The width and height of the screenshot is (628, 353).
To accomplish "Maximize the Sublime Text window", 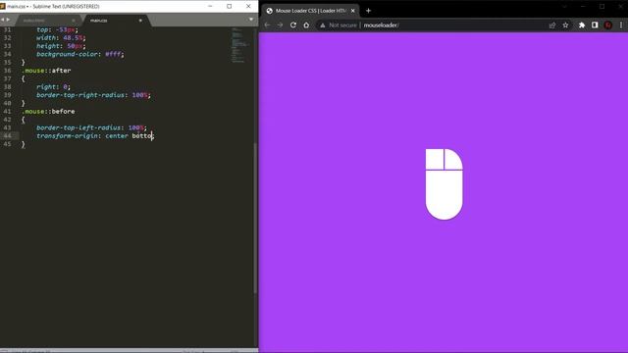I will click(229, 6).
